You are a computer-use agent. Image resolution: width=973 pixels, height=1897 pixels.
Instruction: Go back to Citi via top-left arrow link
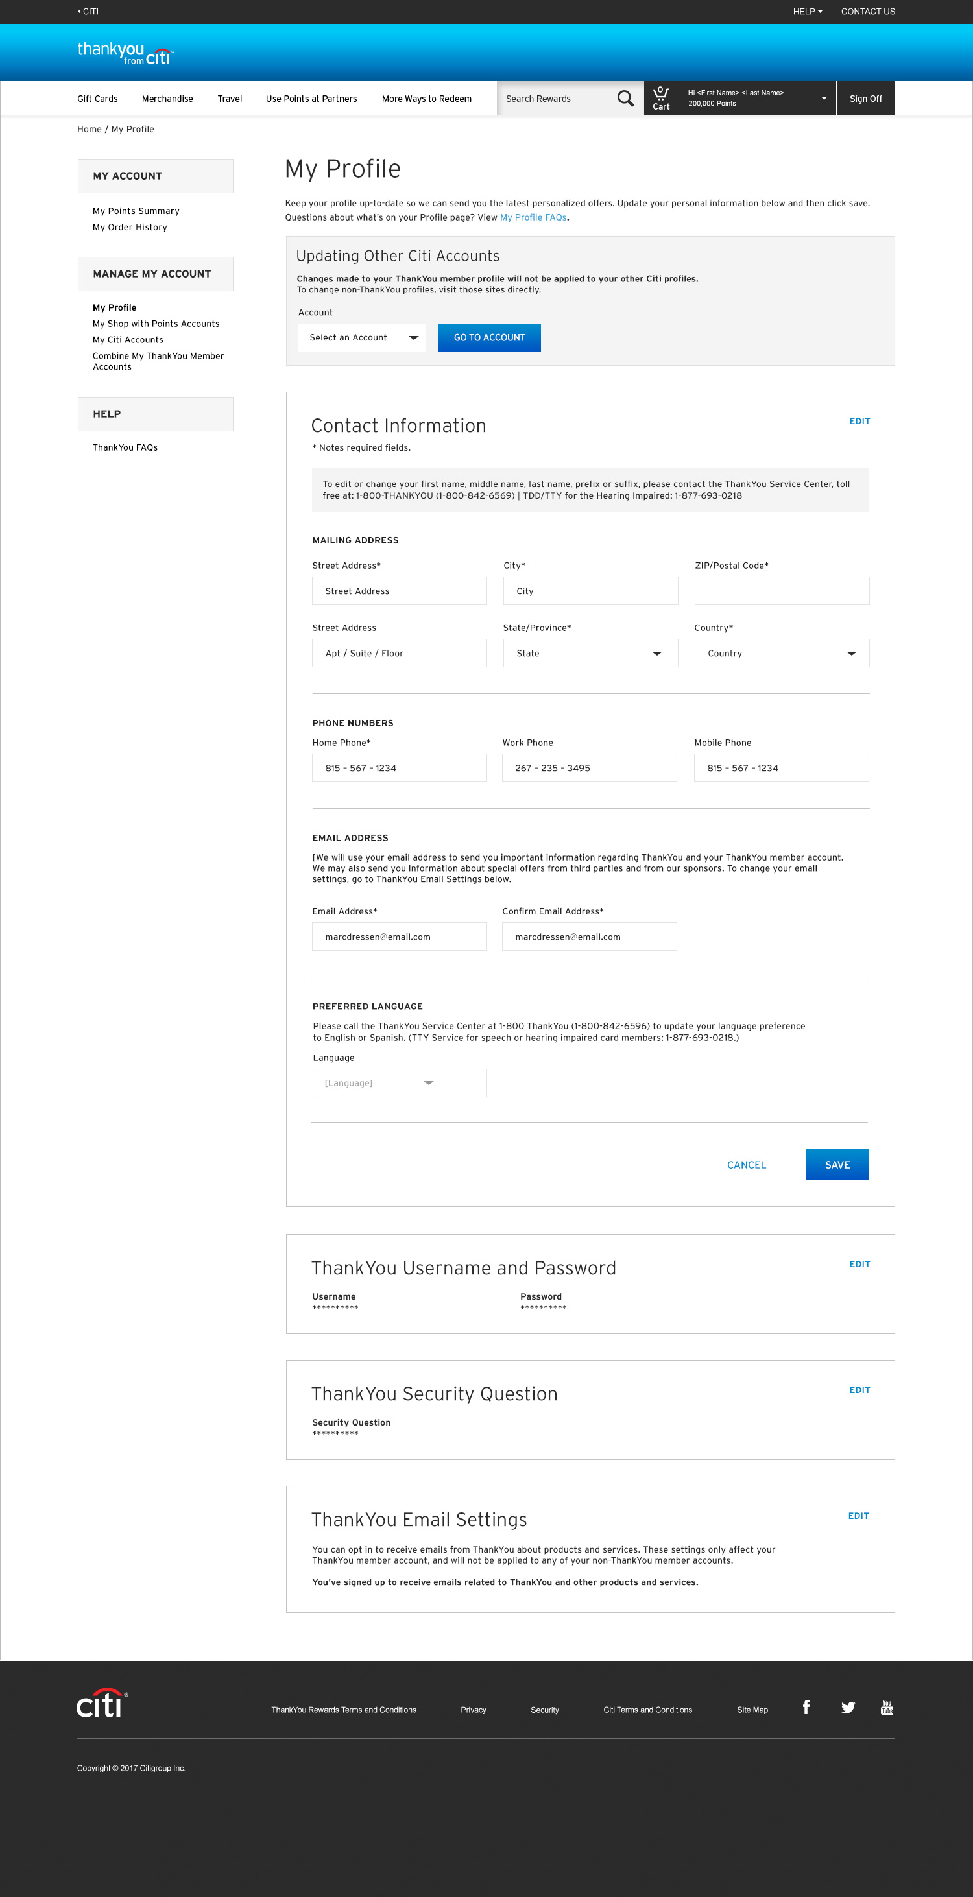click(x=88, y=12)
